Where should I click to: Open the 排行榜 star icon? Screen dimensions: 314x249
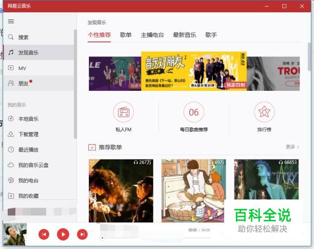click(264, 112)
